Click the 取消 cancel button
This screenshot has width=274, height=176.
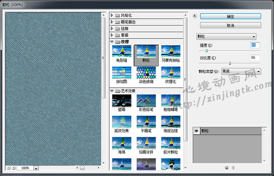(x=230, y=25)
